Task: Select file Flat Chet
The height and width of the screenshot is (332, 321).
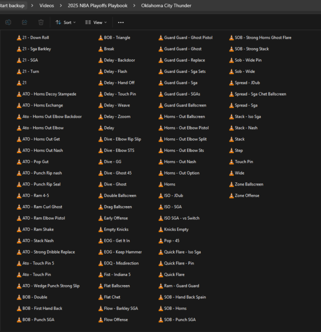Action: pyautogui.click(x=109, y=297)
